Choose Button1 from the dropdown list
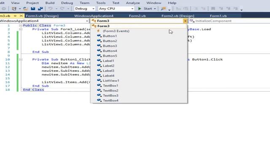Screen dimensions: 270x152 coord(139,36)
